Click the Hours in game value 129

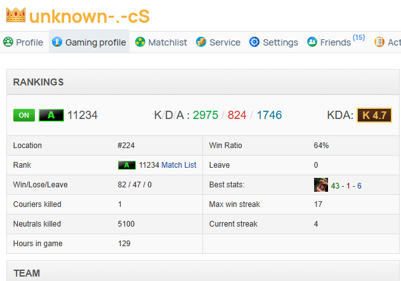point(124,244)
